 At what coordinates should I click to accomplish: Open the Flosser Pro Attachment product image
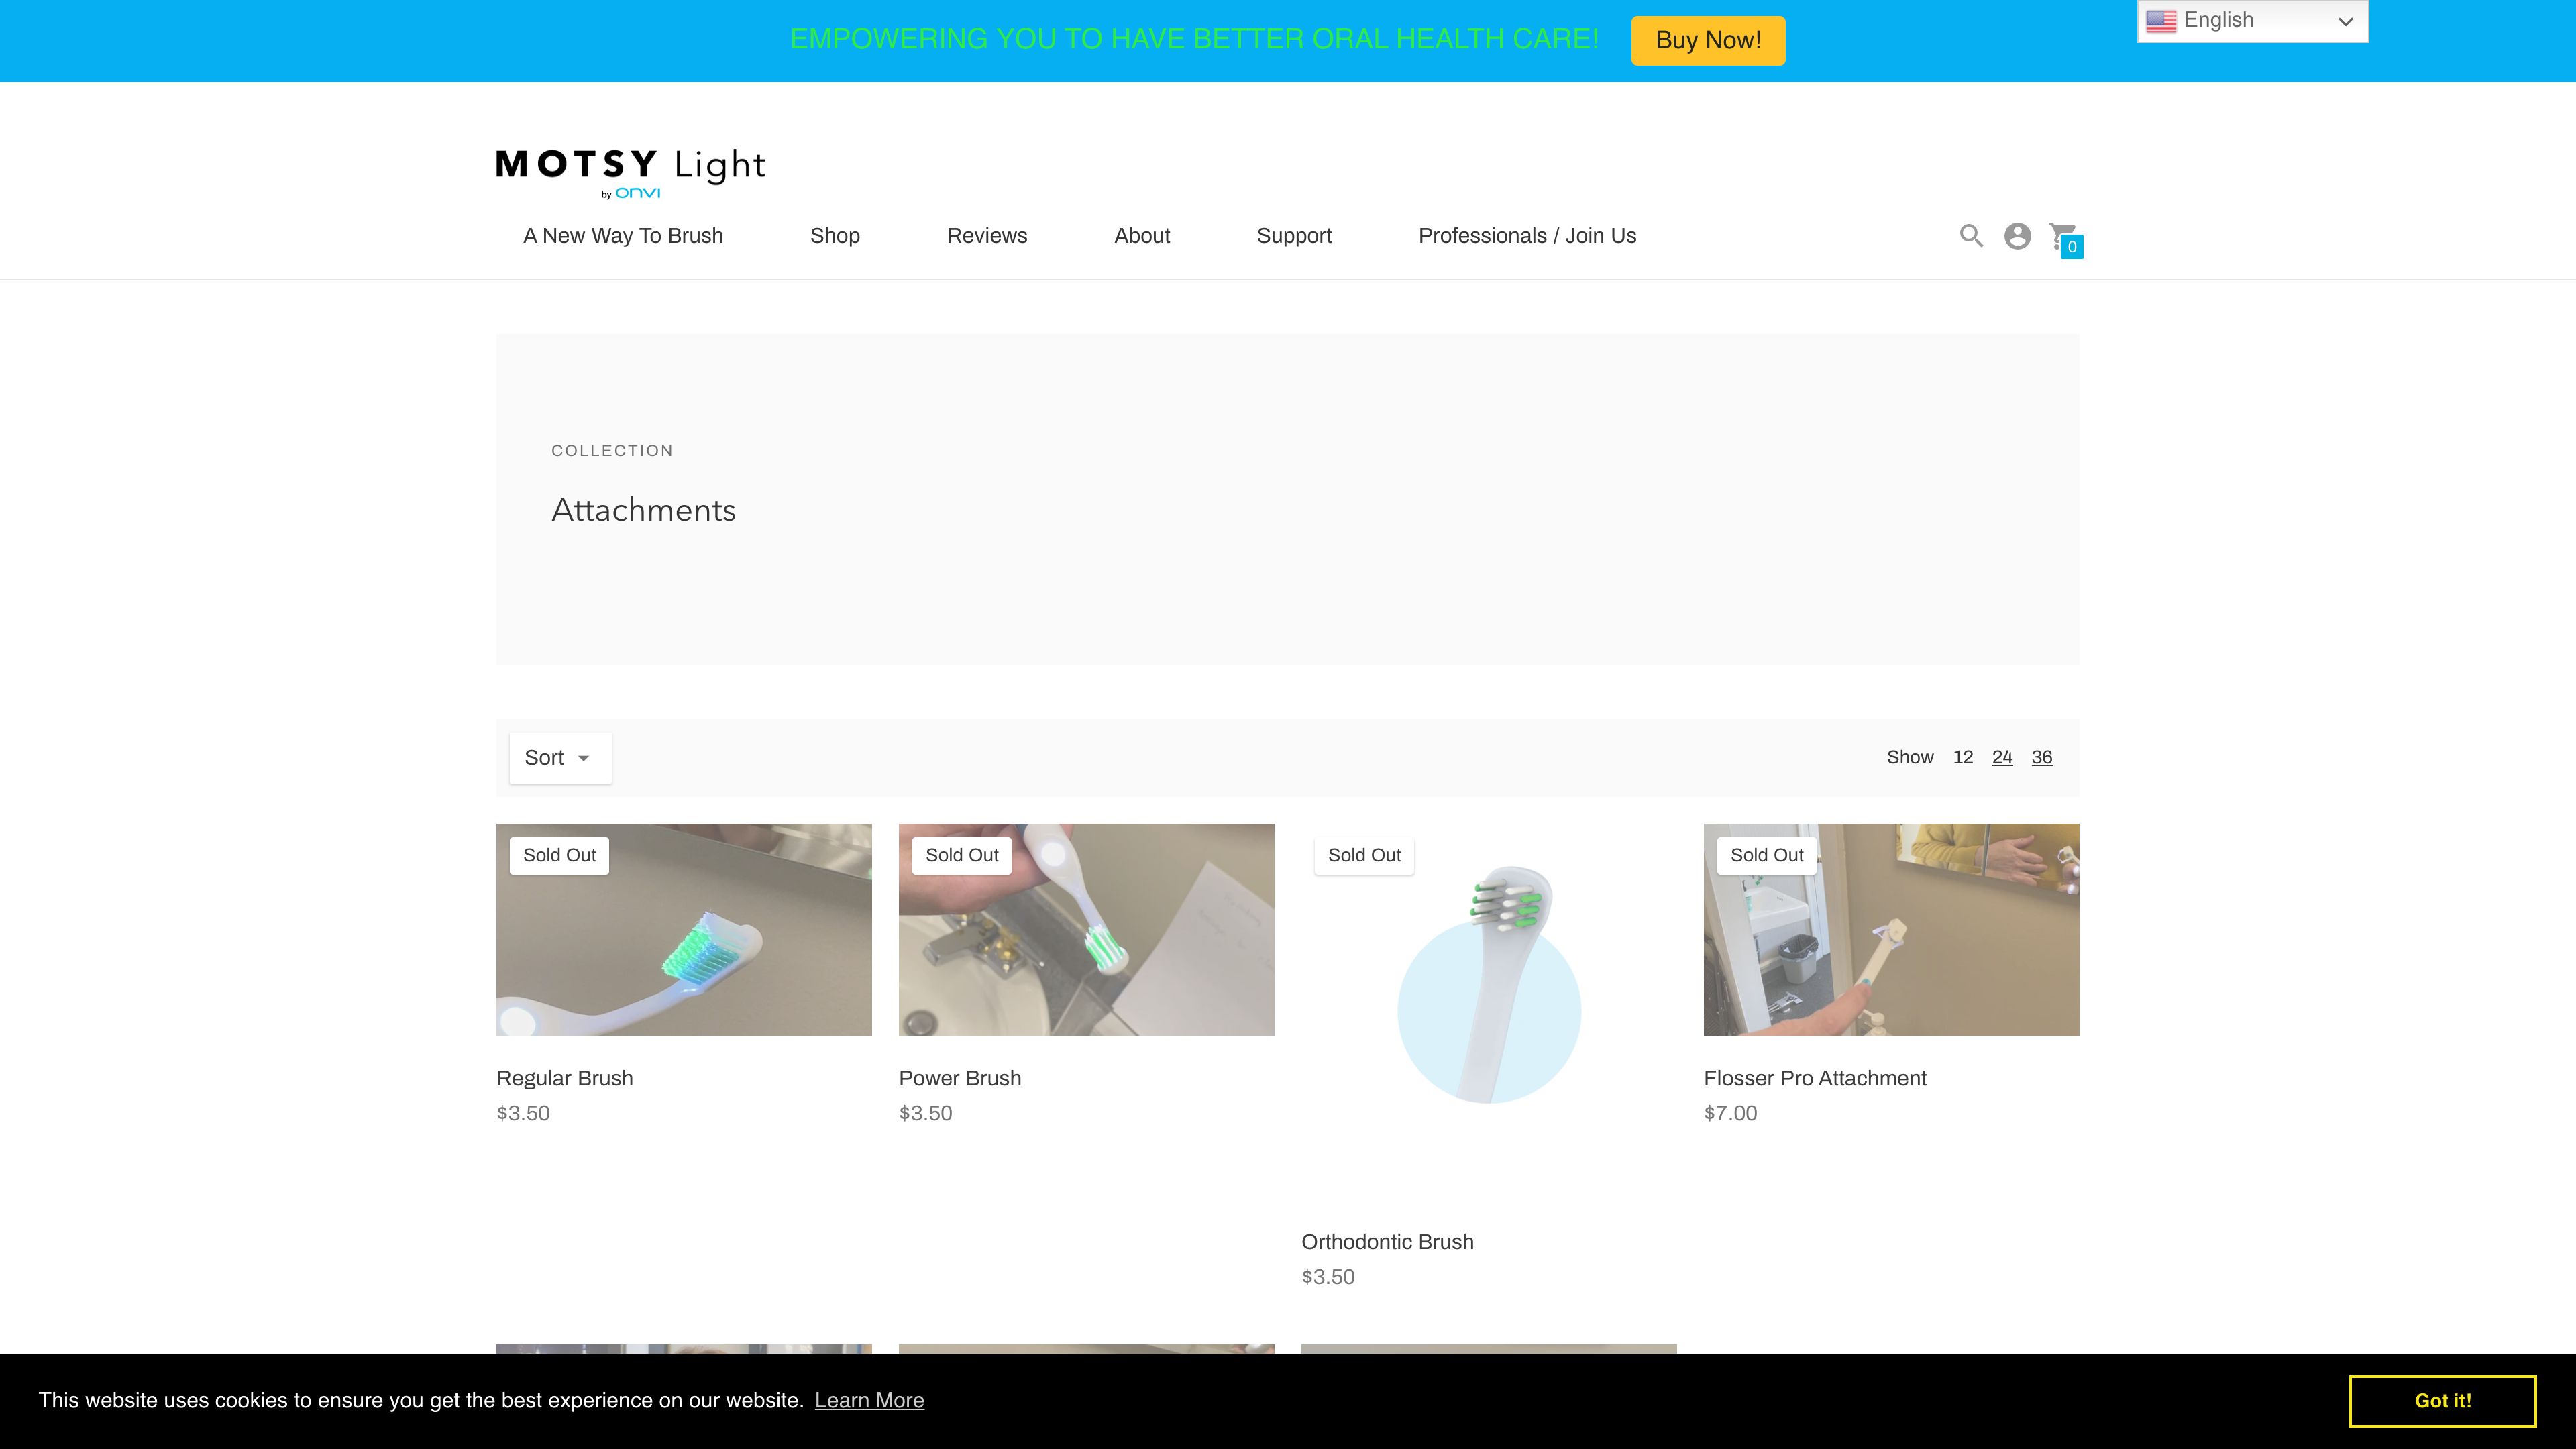tap(1890, 929)
